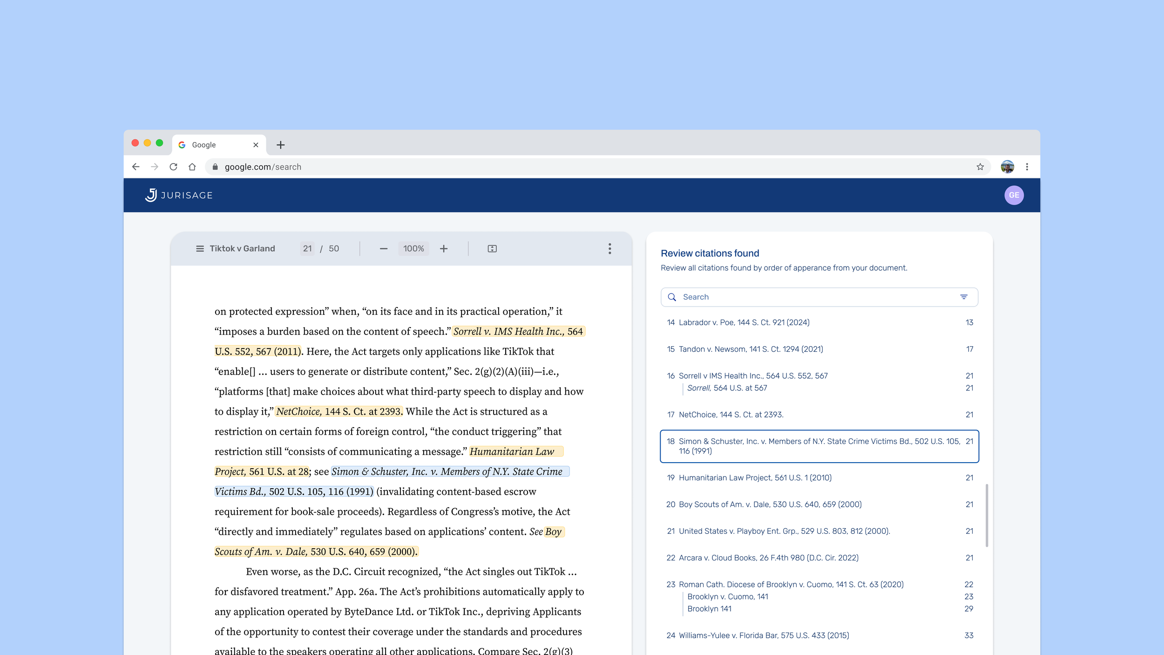Image resolution: width=1164 pixels, height=655 pixels.
Task: Click in the citations Search field
Action: 810,297
